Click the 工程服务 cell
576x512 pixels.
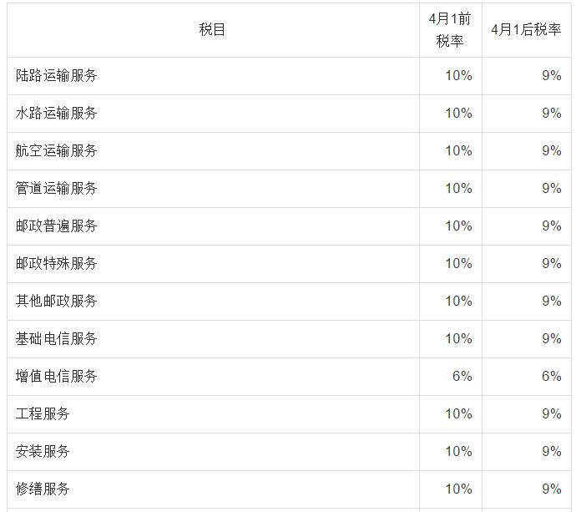[43, 414]
